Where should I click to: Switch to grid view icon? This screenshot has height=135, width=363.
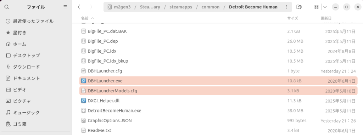317,7
